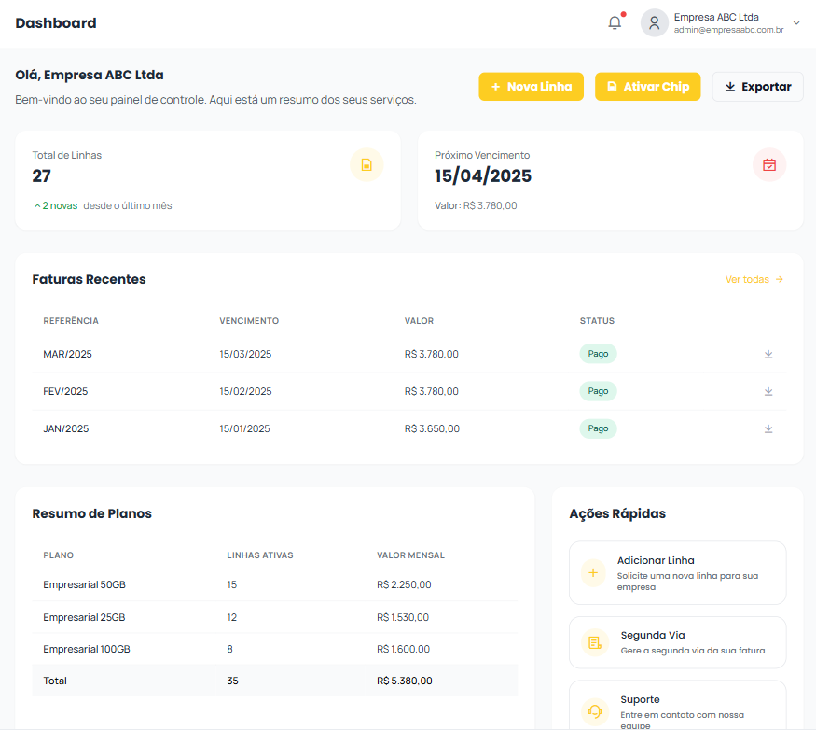Image resolution: width=816 pixels, height=730 pixels.
Task: Expand the account dropdown chevron
Action: coord(795,23)
